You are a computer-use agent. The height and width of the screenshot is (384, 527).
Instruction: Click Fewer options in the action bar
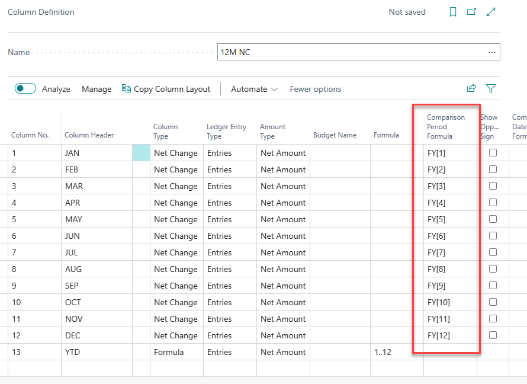pos(315,89)
